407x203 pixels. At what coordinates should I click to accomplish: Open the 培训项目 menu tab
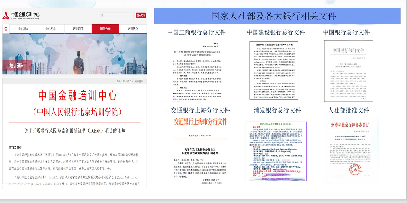click(78, 29)
